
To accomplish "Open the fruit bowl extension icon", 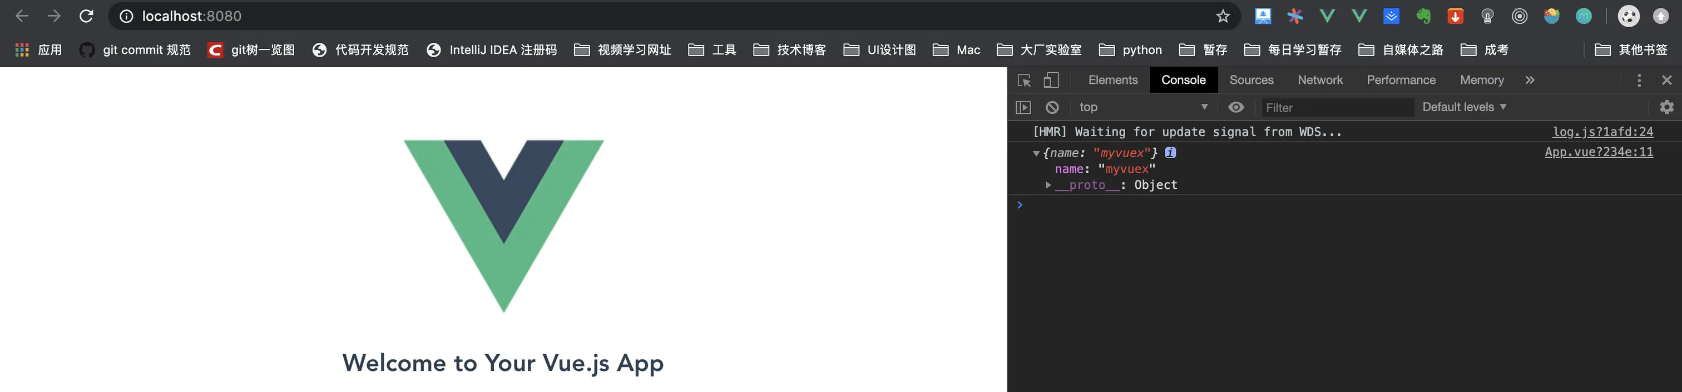I will (x=1551, y=16).
